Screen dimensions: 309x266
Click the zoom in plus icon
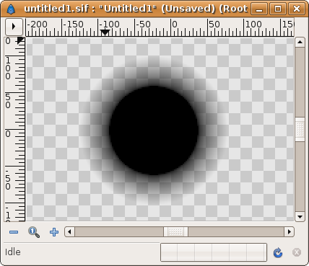(x=54, y=232)
